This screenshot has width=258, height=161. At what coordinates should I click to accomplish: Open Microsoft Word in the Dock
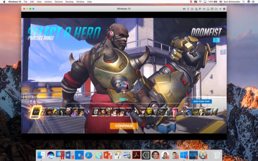click(x=70, y=155)
